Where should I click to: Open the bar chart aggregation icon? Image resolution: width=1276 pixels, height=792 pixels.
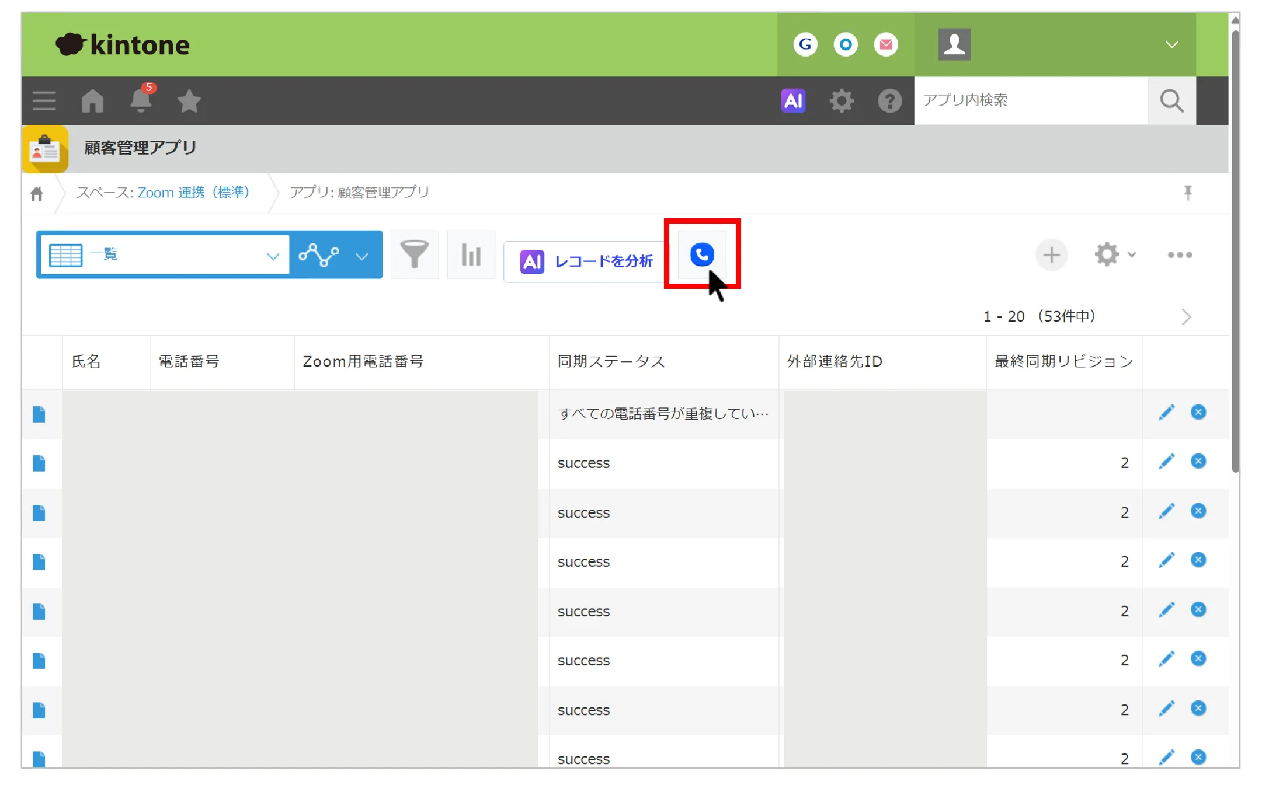pyautogui.click(x=471, y=254)
